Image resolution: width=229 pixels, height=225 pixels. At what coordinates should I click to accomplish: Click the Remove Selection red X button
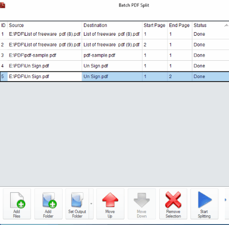pos(173,204)
